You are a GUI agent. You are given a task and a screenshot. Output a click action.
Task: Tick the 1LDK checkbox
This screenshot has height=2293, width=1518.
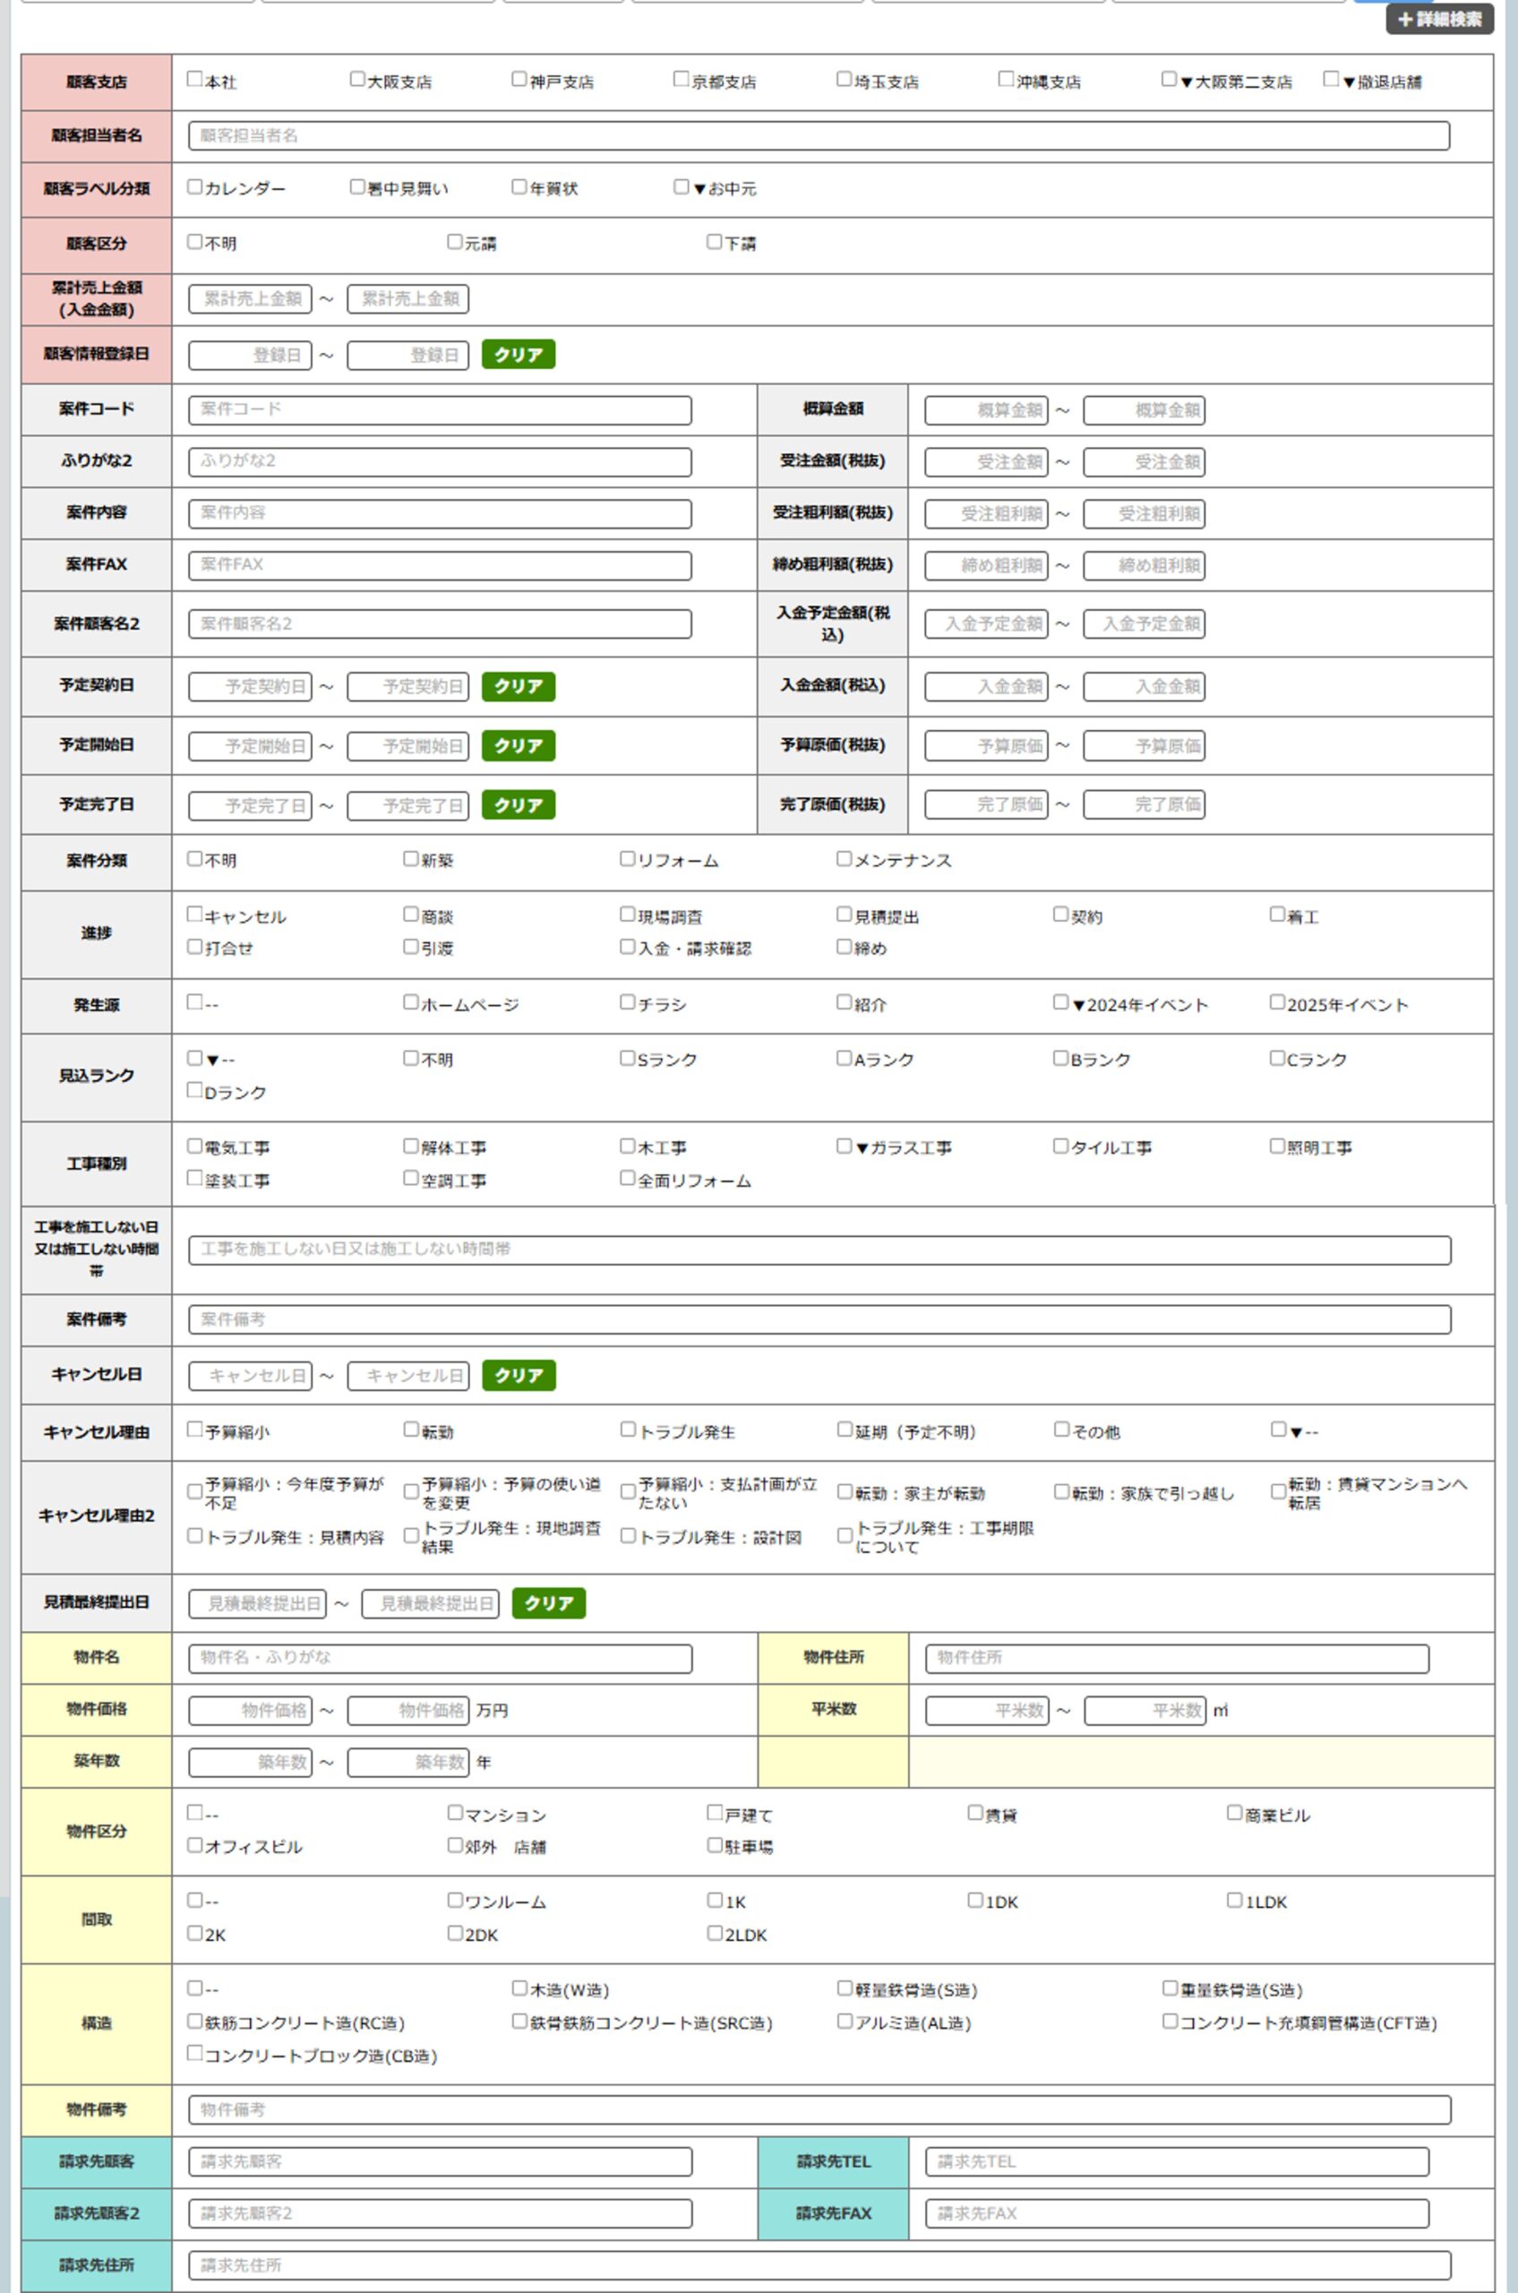click(1234, 1901)
